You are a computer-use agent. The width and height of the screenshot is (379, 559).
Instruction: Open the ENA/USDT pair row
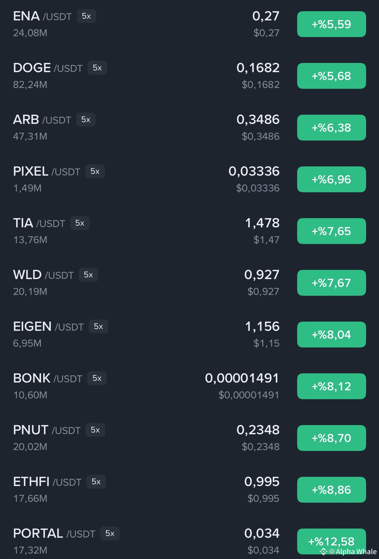[x=189, y=24]
